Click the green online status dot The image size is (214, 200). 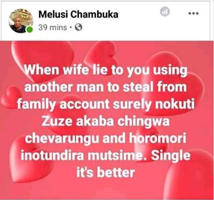[30, 30]
